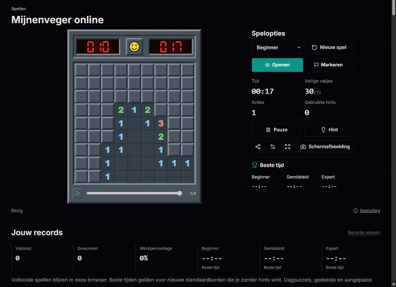396x287 pixels.
Task: Click the Spelopties heading
Action: click(268, 33)
